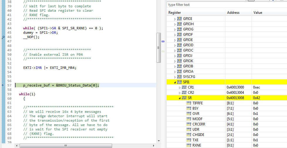Select the TIFRFE bit field row
The width and height of the screenshot is (287, 148).
pos(227,103)
